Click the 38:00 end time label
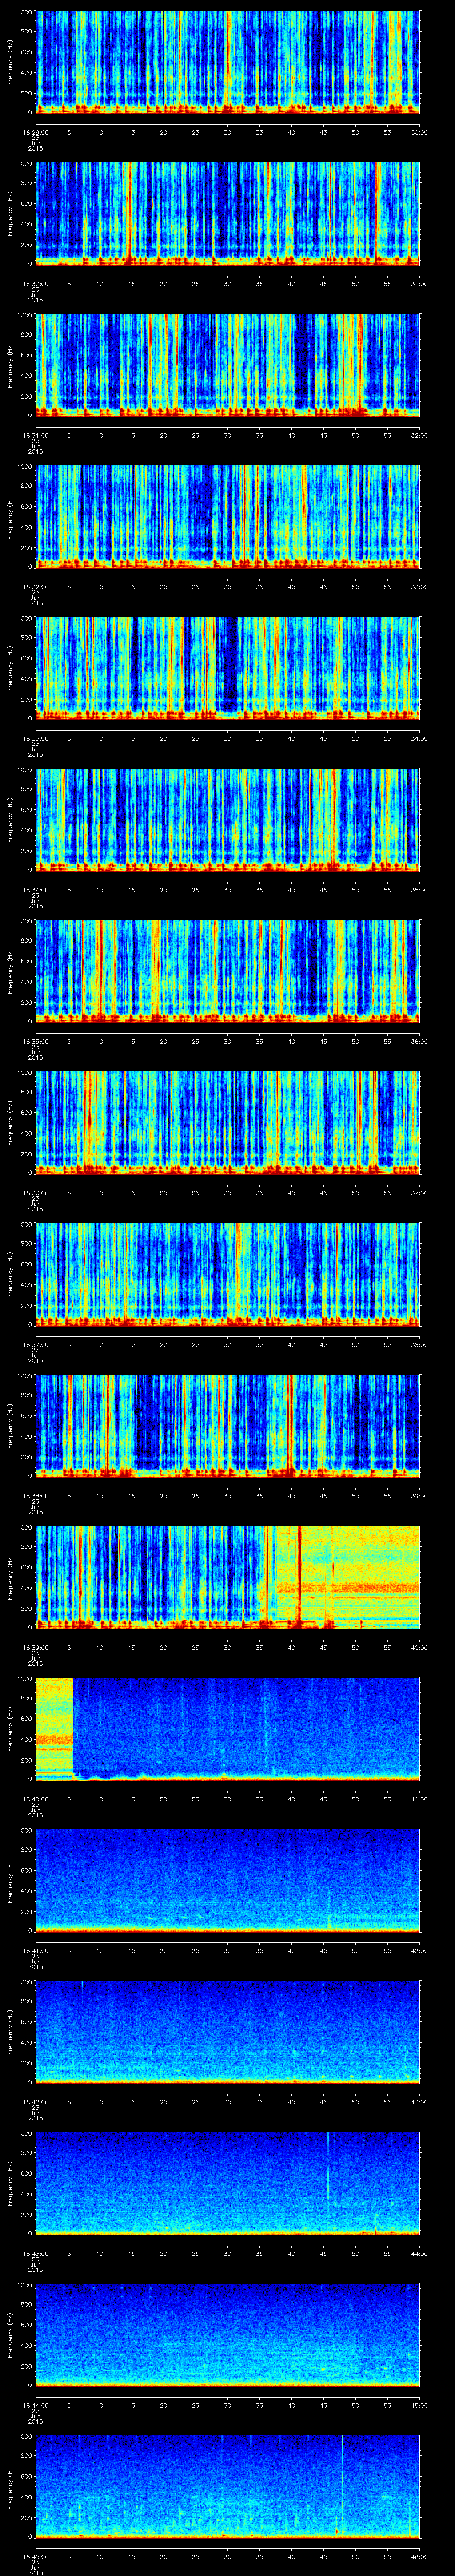 (420, 1344)
